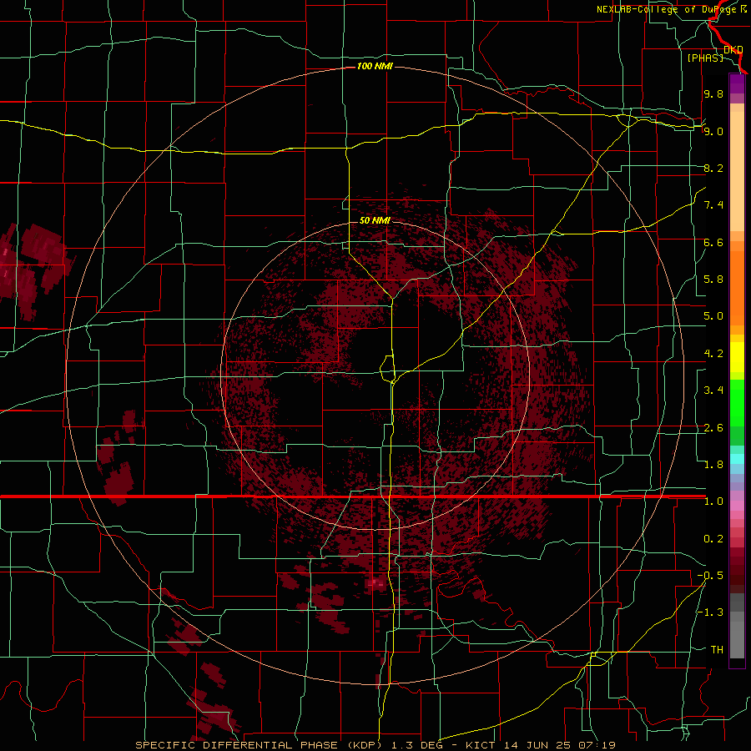The height and width of the screenshot is (751, 751).
Task: Click the -0.5 color scale label
Action: coord(710,576)
